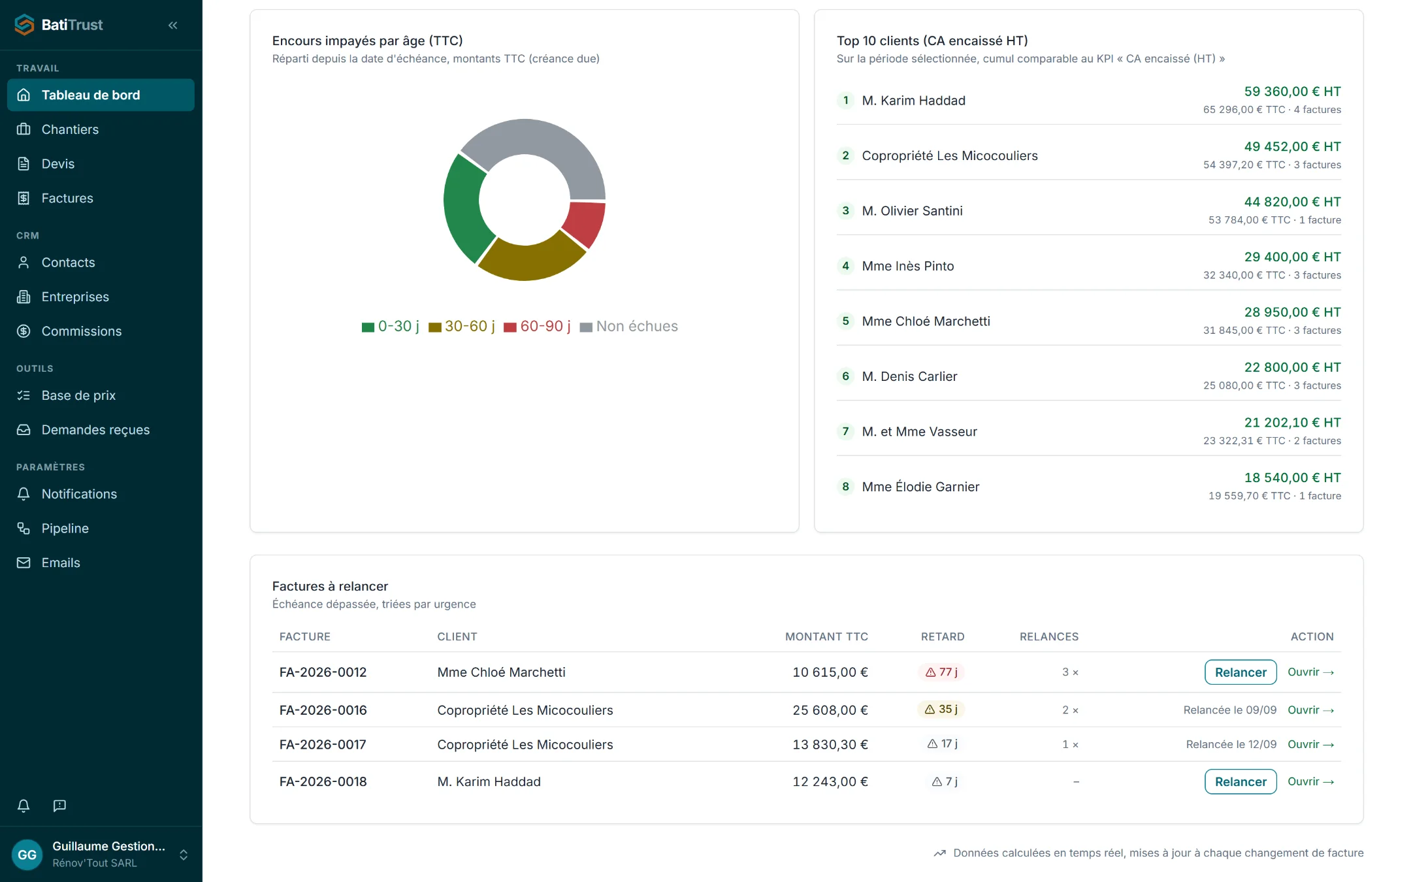1411x882 pixels.
Task: Click the Emails envelope icon
Action: pos(24,563)
